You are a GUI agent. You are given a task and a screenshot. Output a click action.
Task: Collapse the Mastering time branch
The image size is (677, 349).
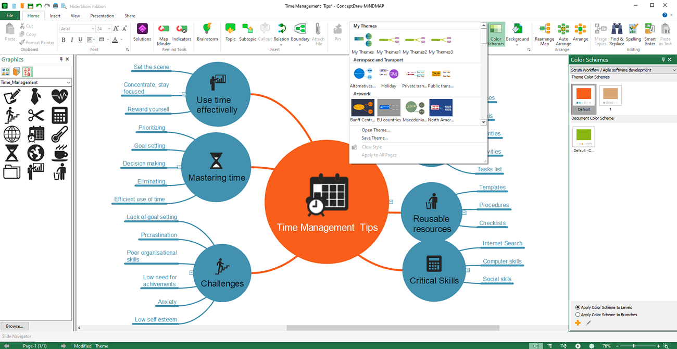[180, 167]
